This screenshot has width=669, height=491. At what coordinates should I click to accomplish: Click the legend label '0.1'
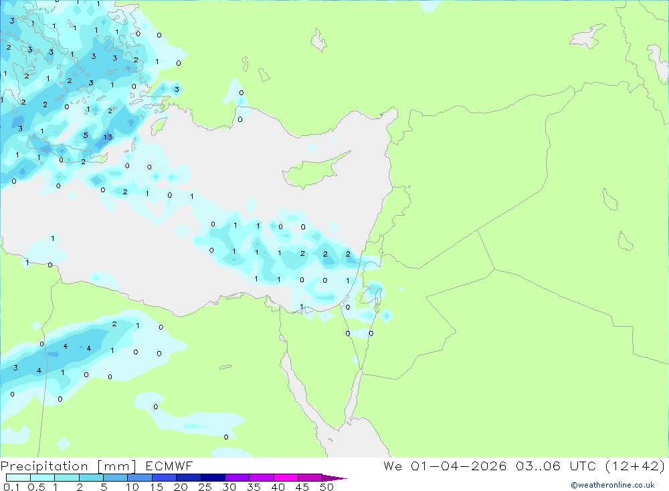click(11, 487)
